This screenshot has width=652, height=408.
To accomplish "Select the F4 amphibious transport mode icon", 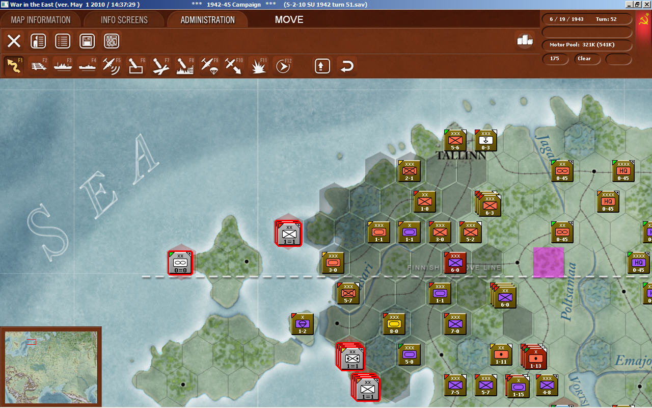I will [87, 66].
